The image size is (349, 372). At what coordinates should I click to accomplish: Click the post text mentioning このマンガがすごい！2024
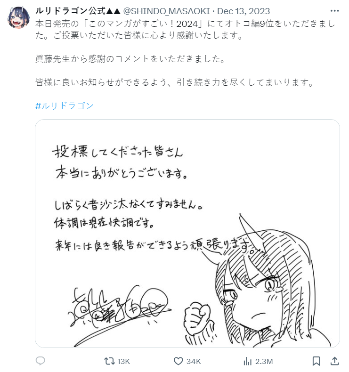[185, 29]
